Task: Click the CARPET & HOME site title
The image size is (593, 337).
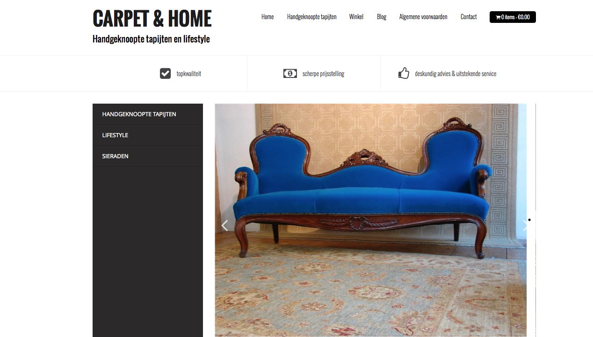Action: [x=152, y=19]
